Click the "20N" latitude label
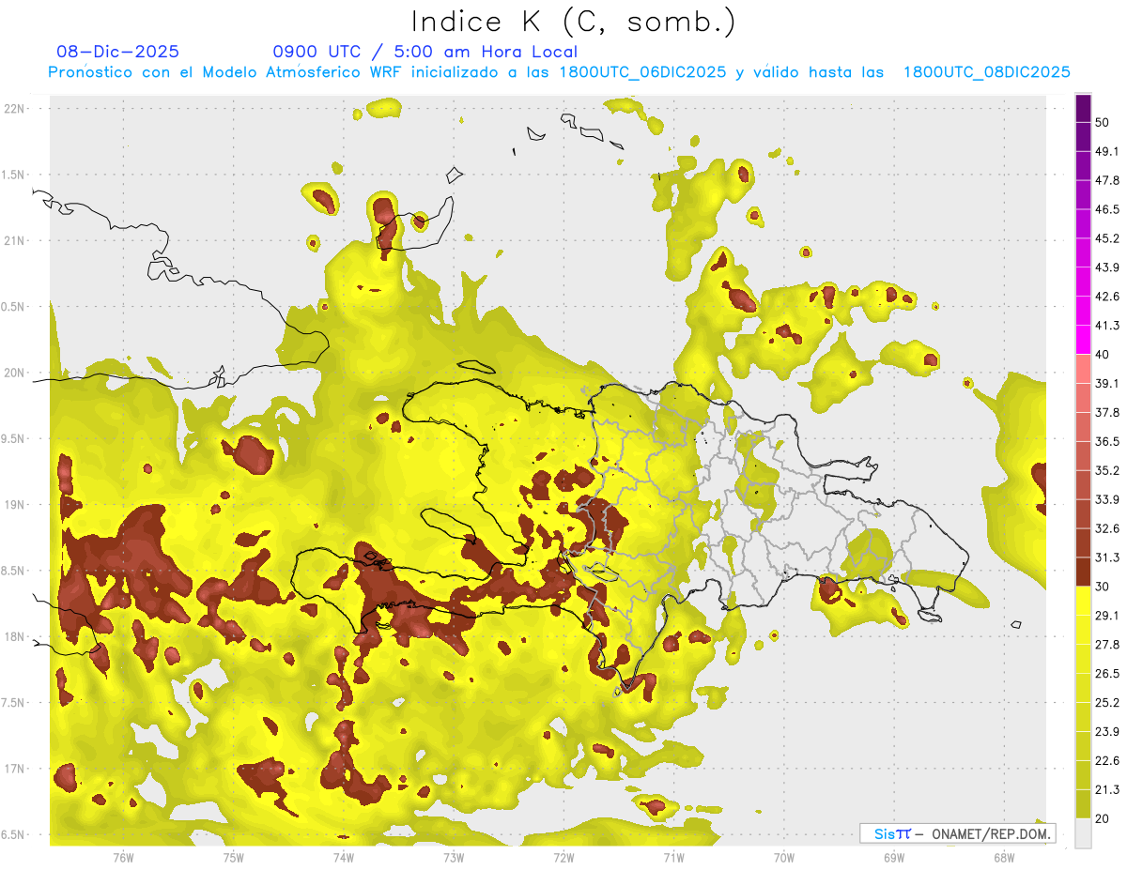This screenshot has width=1127, height=870. pyautogui.click(x=16, y=373)
